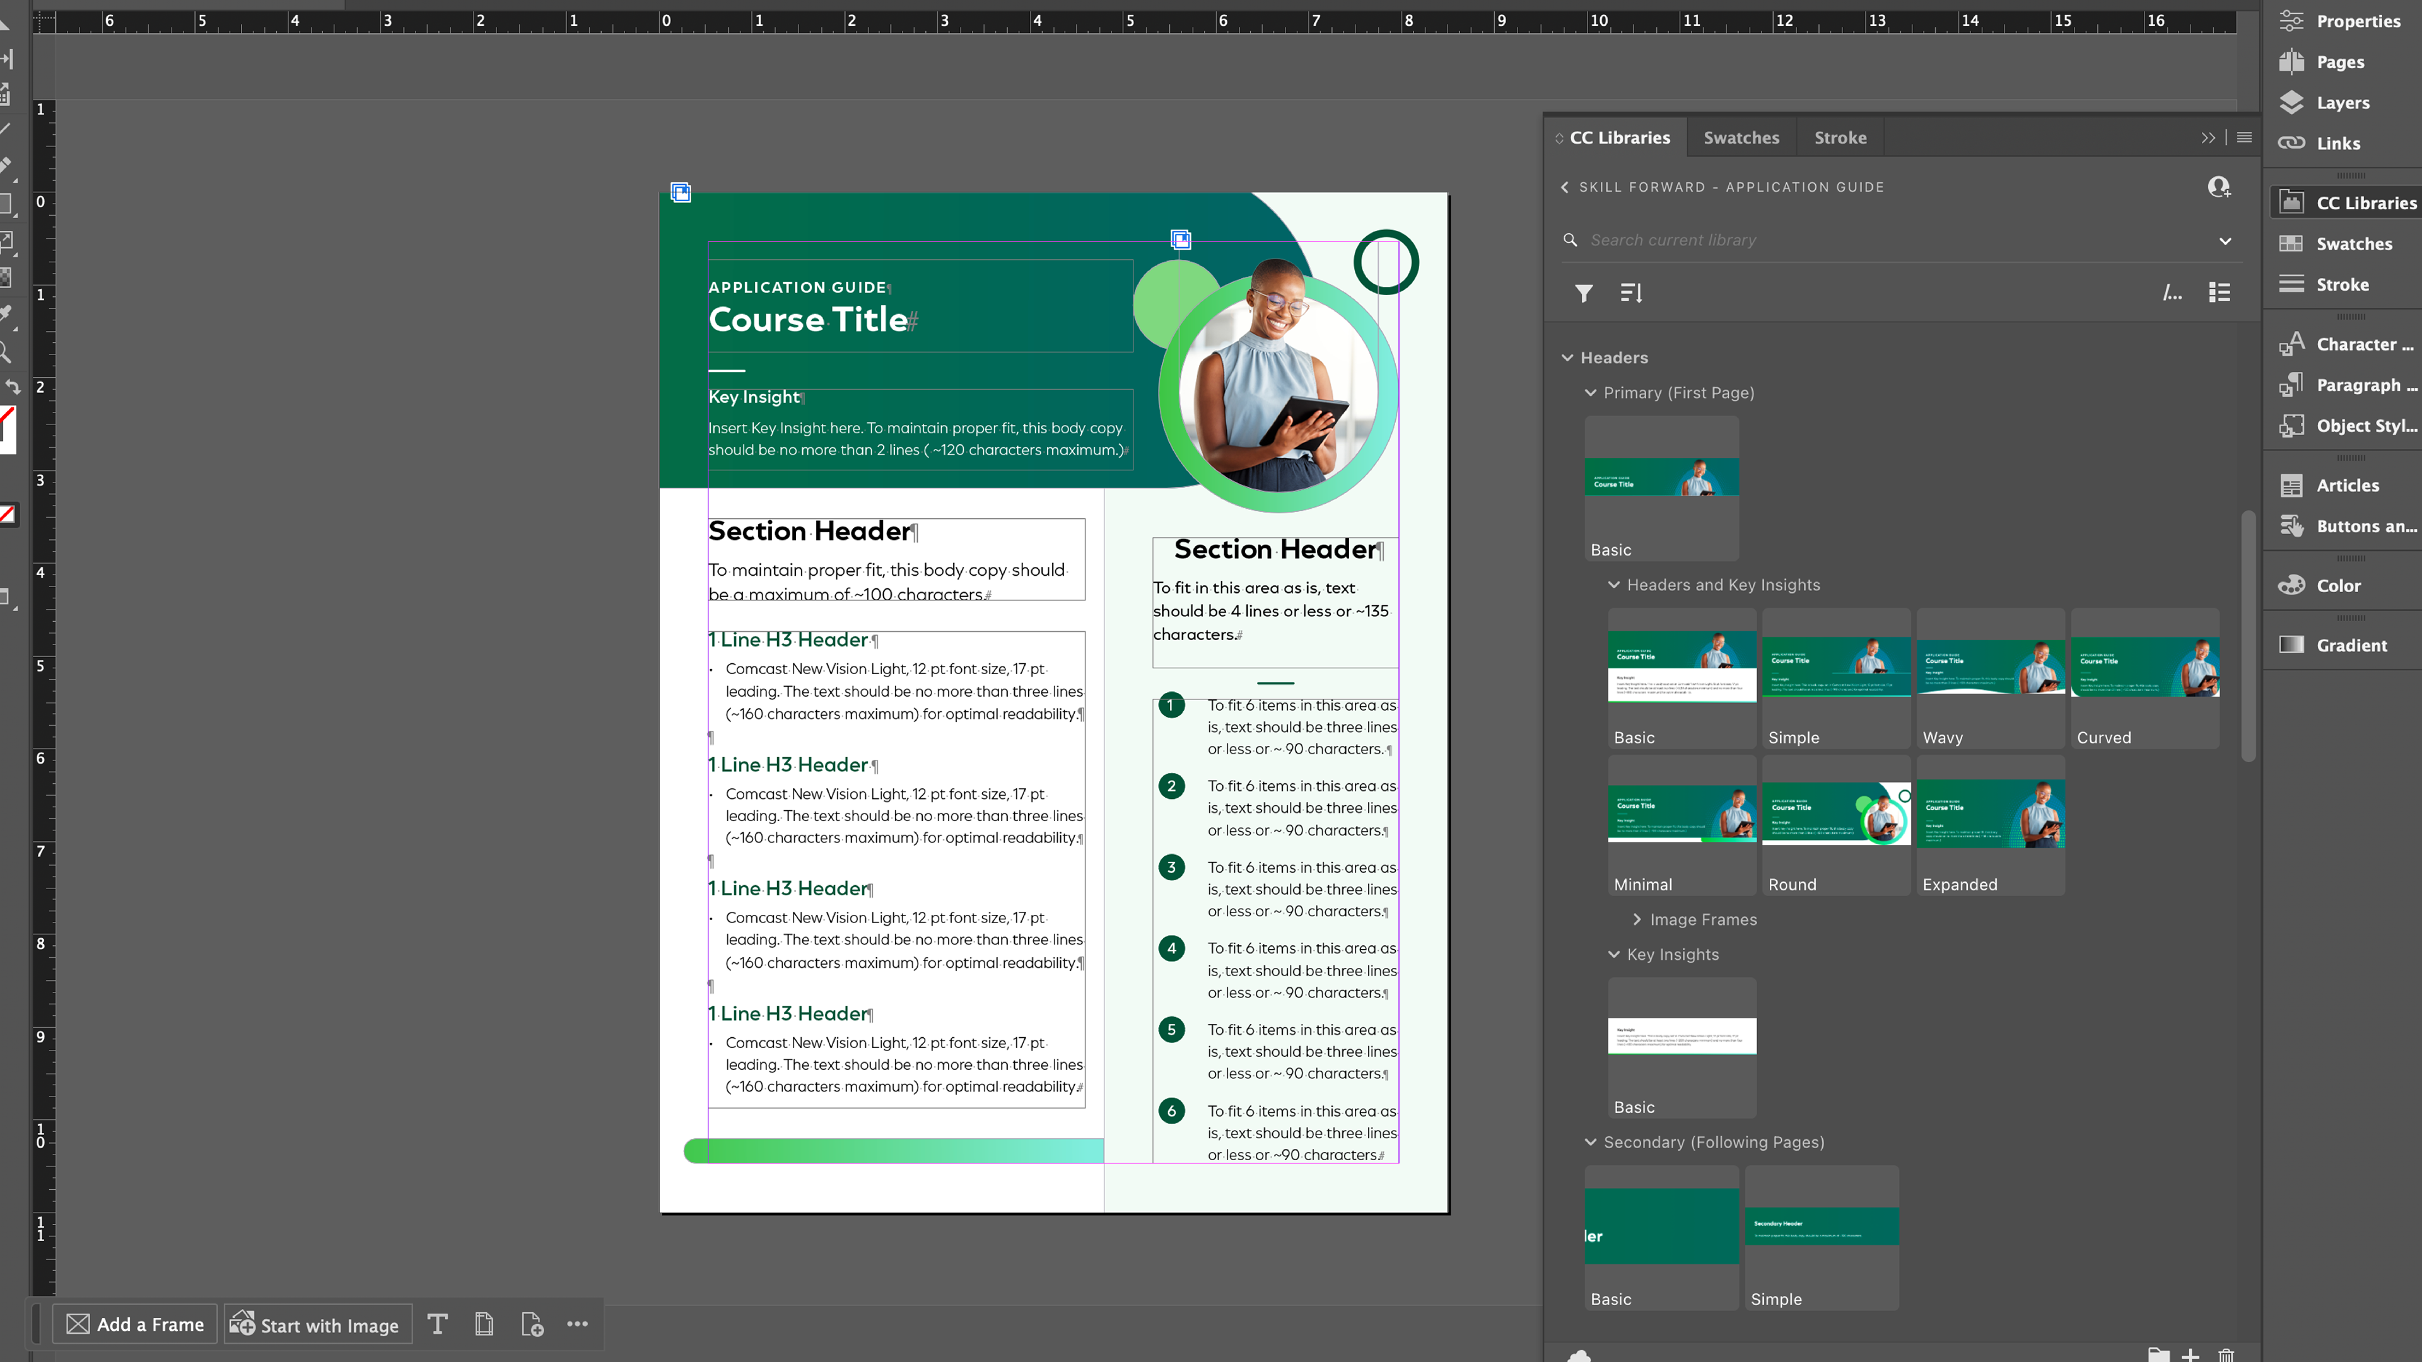This screenshot has width=2422, height=1362.
Task: Go back from Skill Forward library
Action: tap(1564, 187)
